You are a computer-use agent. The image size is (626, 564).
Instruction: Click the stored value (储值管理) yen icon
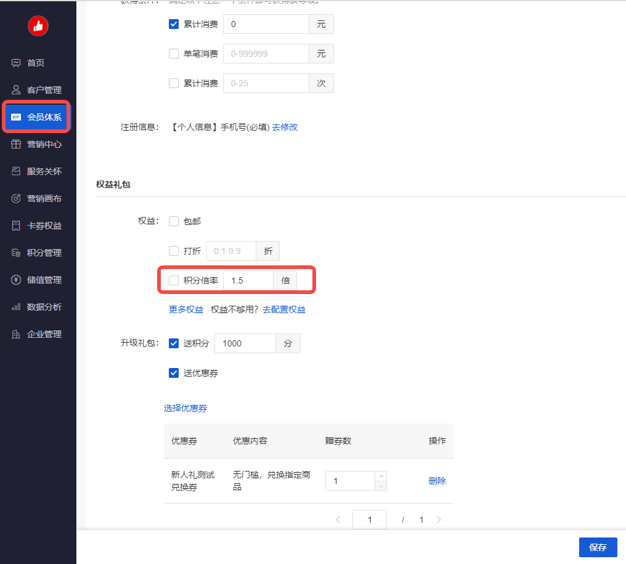(x=17, y=280)
